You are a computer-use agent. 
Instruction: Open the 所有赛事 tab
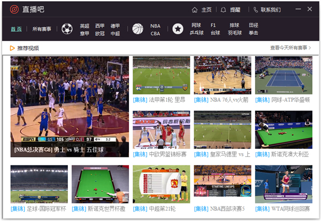pyautogui.click(x=42, y=29)
